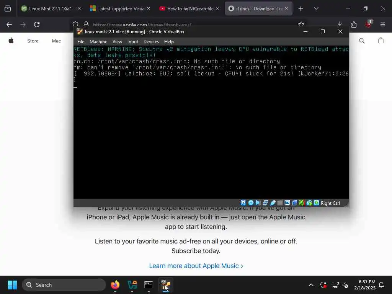Open the Apple shopping bag icon

click(x=381, y=41)
